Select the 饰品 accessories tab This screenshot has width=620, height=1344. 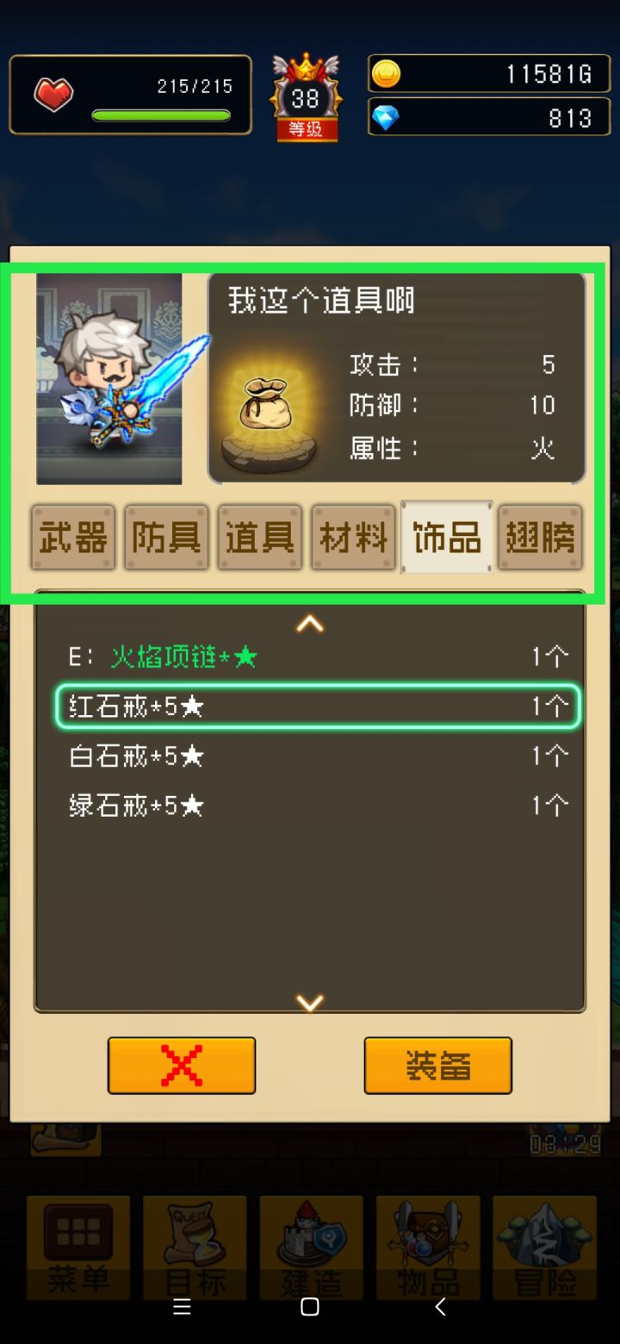click(x=447, y=537)
